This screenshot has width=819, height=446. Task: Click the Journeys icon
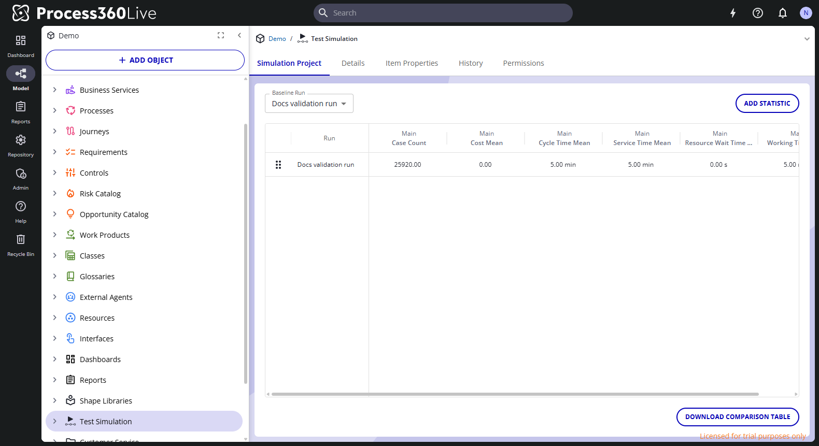click(70, 132)
